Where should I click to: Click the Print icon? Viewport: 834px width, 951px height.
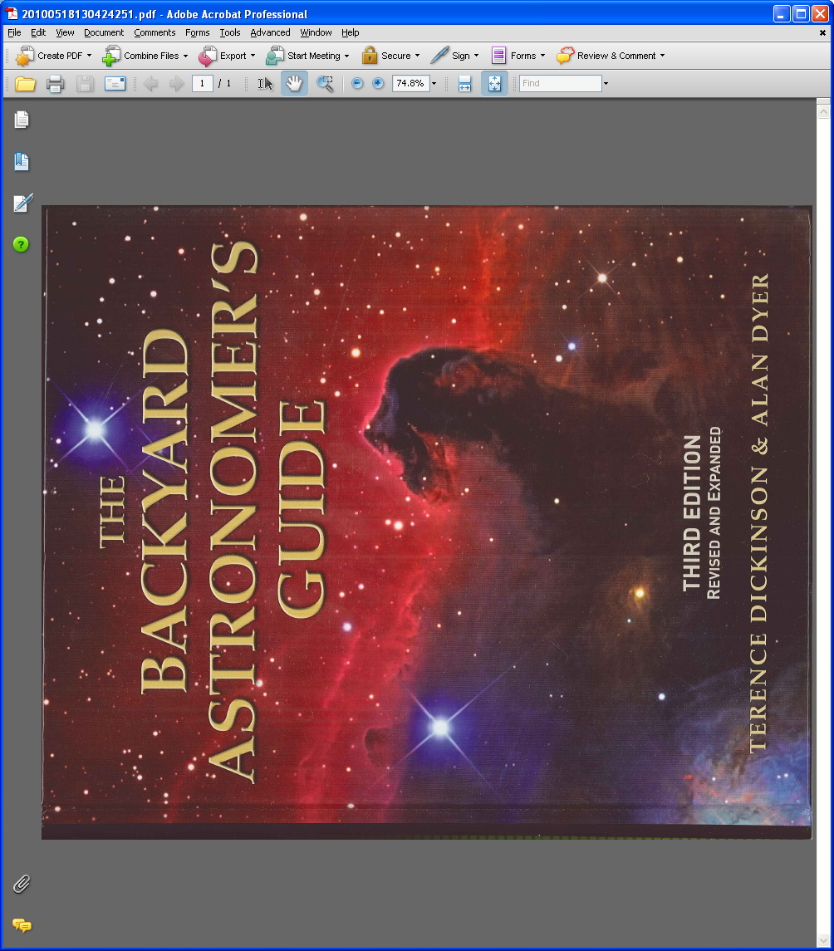click(55, 84)
